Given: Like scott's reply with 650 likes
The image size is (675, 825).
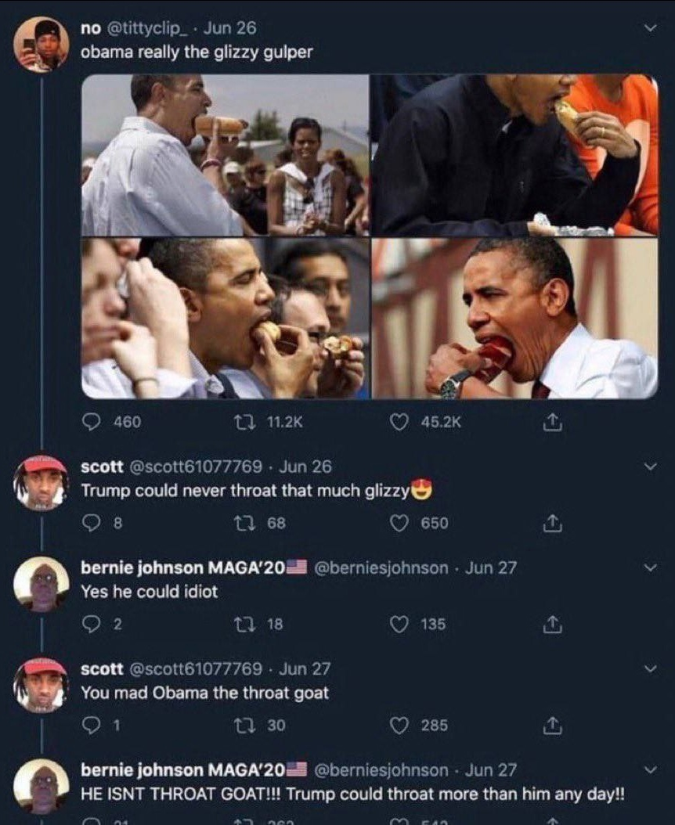Looking at the screenshot, I should [x=399, y=522].
